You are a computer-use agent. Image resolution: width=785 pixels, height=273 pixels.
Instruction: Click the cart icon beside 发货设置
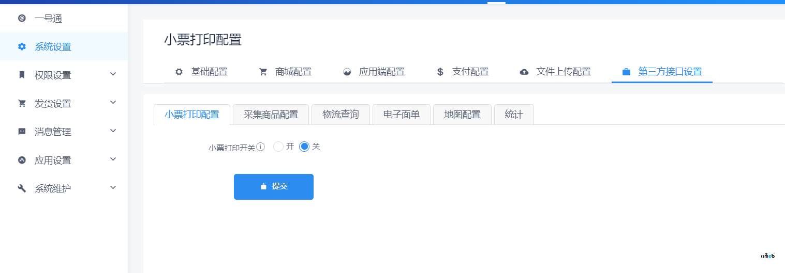[x=22, y=103]
